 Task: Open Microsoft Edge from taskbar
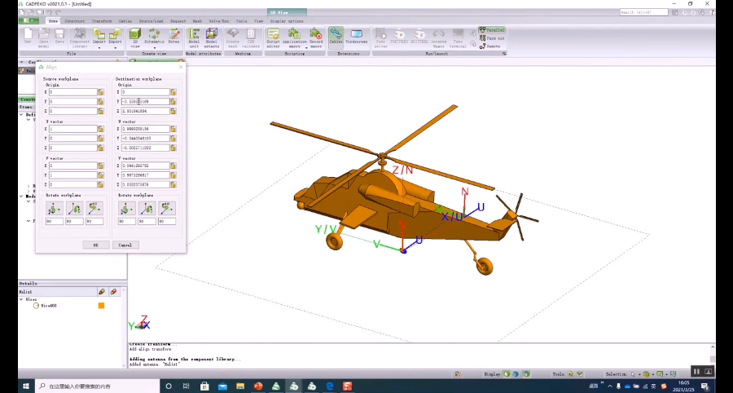[330, 386]
